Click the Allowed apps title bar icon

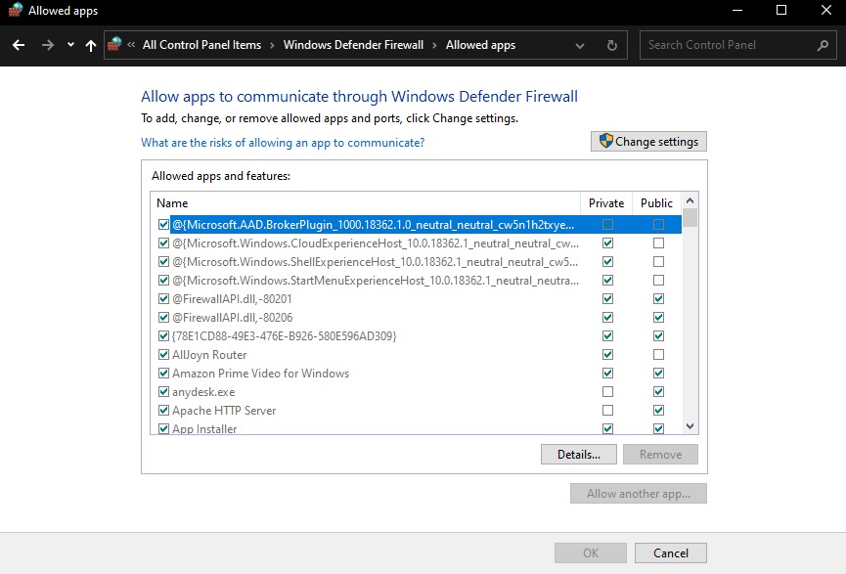15,10
